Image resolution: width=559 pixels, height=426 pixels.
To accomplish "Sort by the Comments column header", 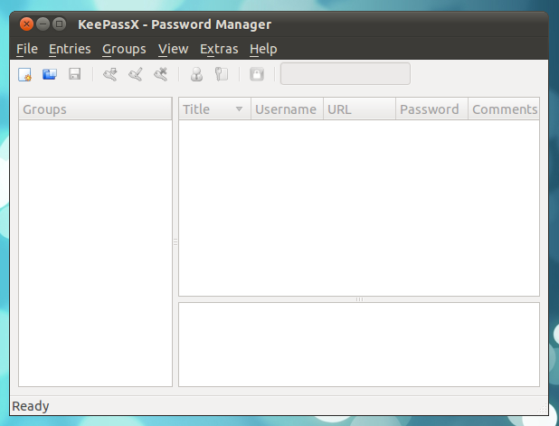I will pos(504,109).
